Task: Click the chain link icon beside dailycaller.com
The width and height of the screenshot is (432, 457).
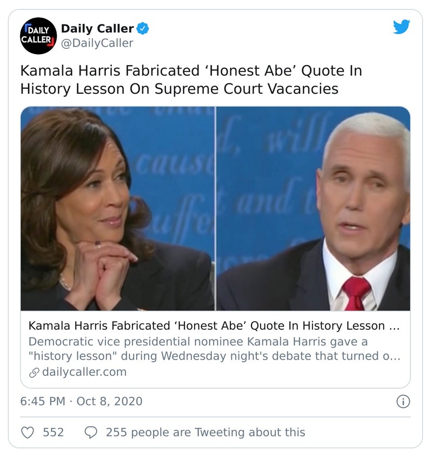Action: (x=34, y=372)
